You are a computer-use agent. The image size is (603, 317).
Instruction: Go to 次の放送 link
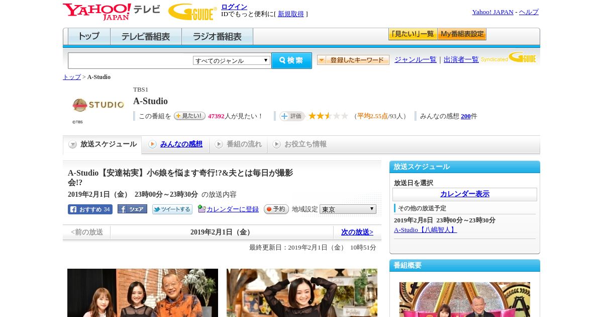point(357,232)
